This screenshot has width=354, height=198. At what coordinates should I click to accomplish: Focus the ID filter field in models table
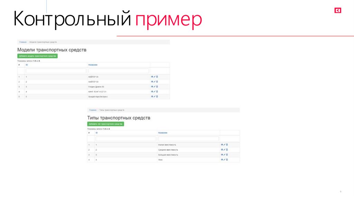click(x=56, y=71)
